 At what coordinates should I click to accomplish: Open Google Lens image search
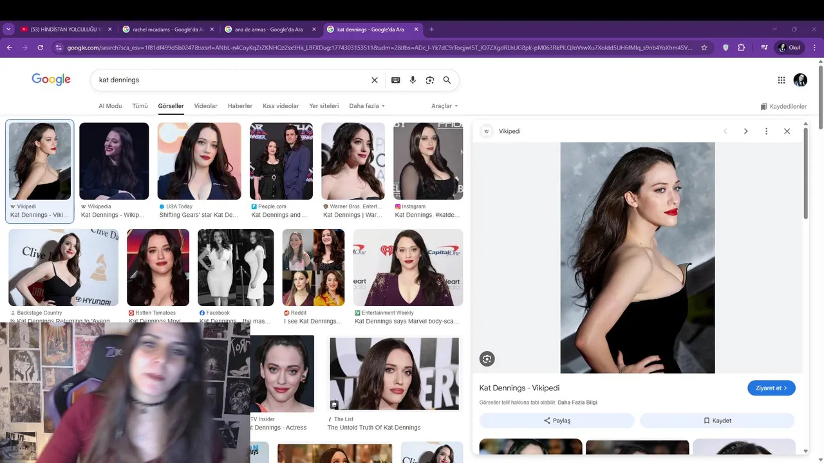tap(430, 80)
